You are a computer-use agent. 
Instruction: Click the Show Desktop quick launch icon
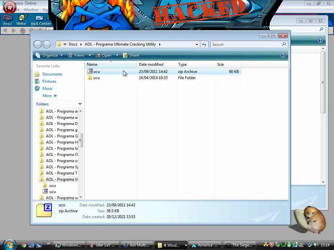31,245
